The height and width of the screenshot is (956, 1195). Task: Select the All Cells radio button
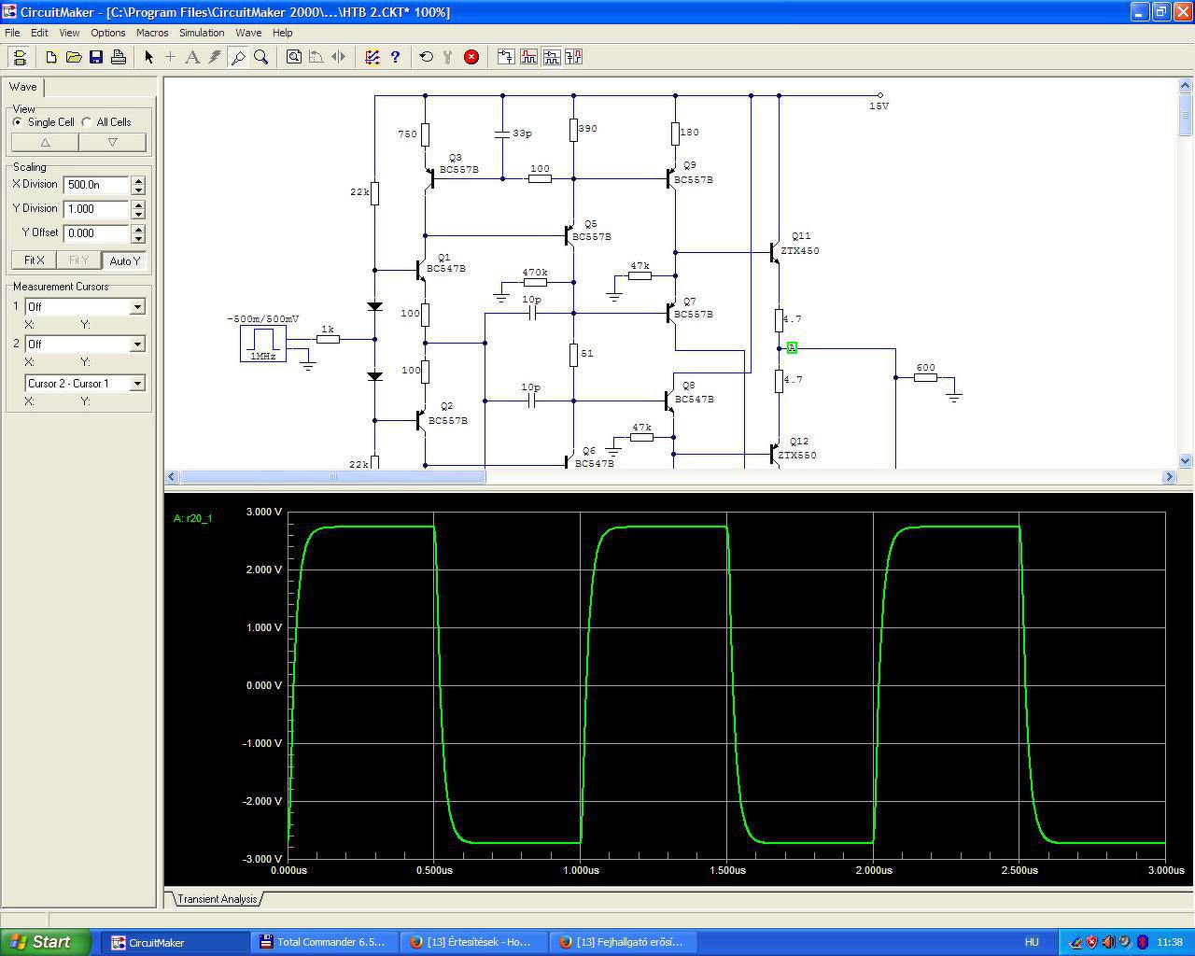[x=87, y=122]
